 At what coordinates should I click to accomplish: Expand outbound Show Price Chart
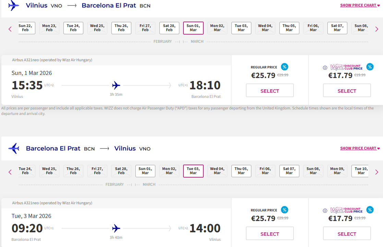(360, 5)
